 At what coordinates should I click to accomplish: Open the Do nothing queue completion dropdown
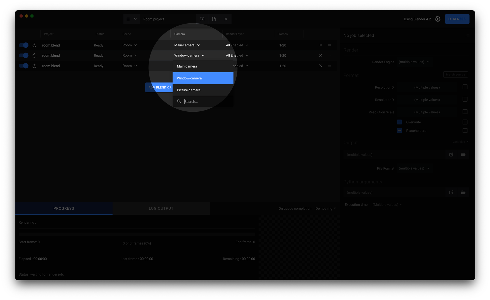click(x=325, y=208)
